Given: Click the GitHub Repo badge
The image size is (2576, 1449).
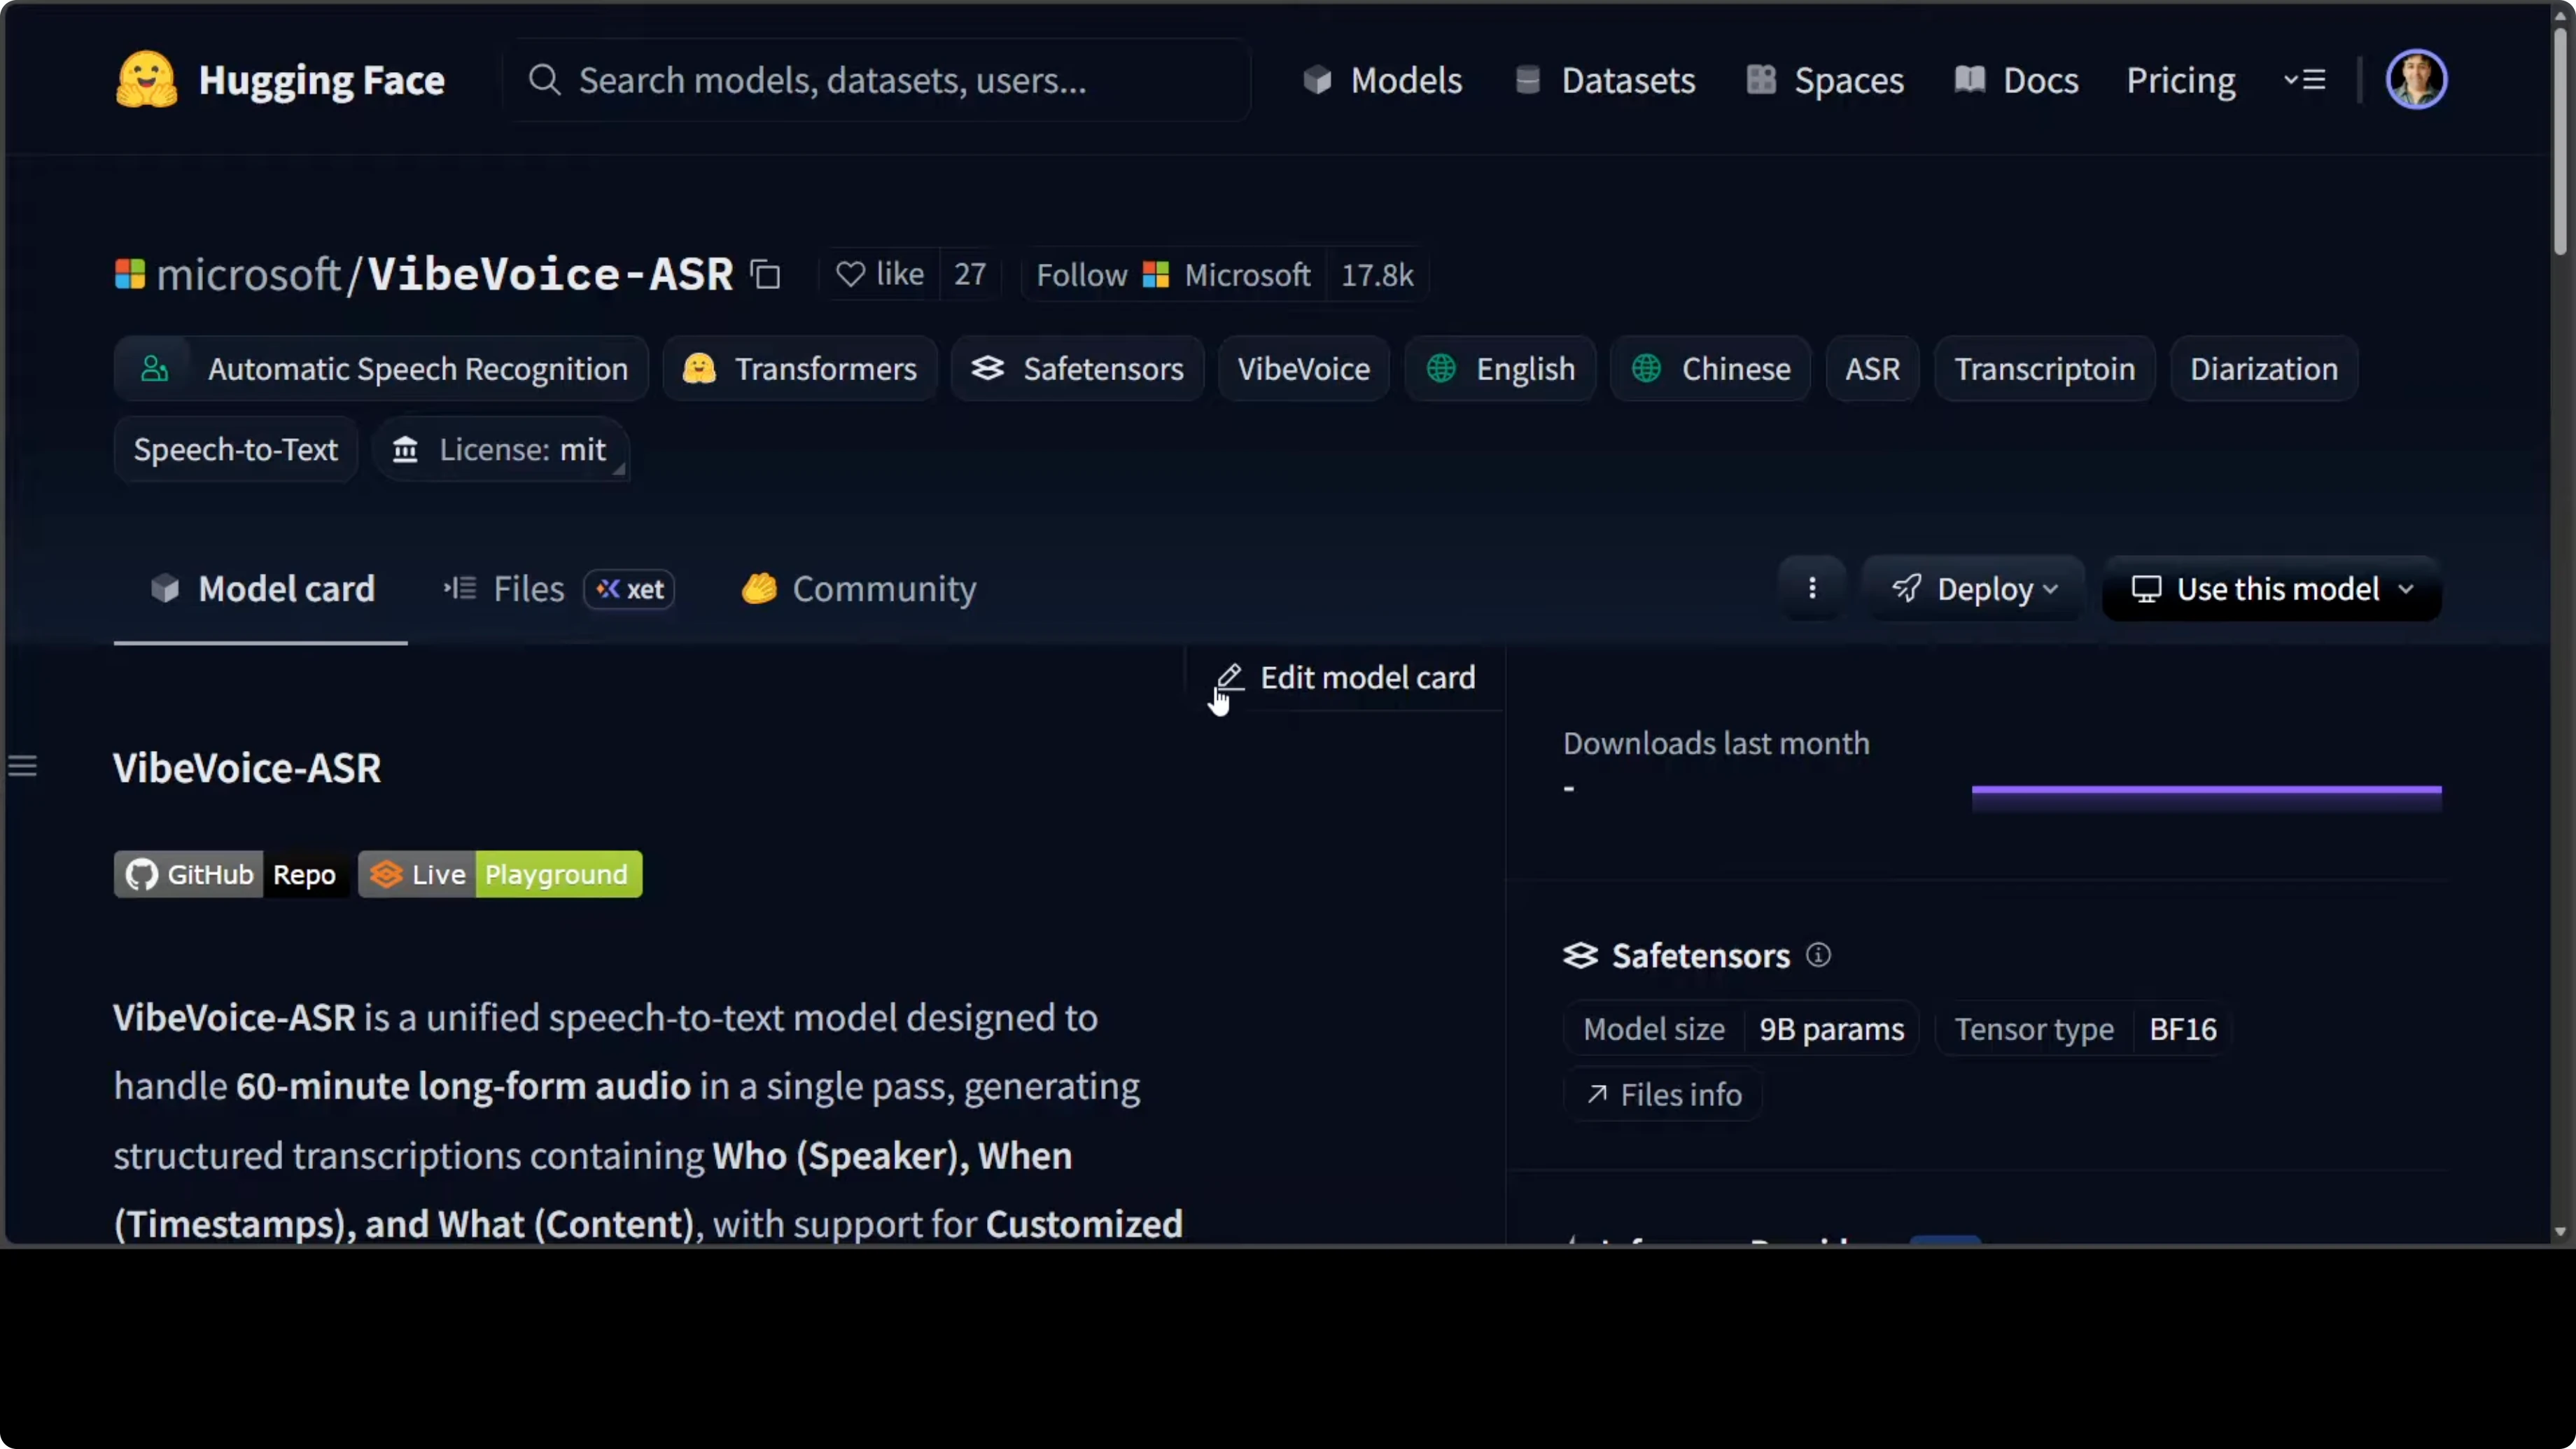Looking at the screenshot, I should click(230, 874).
